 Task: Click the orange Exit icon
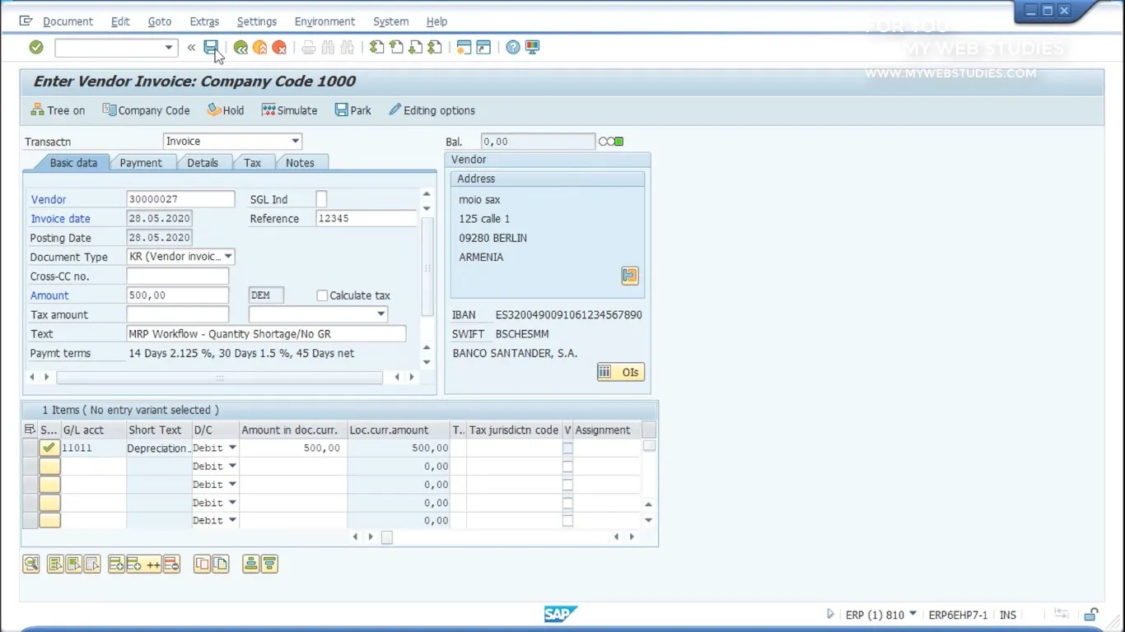point(260,48)
